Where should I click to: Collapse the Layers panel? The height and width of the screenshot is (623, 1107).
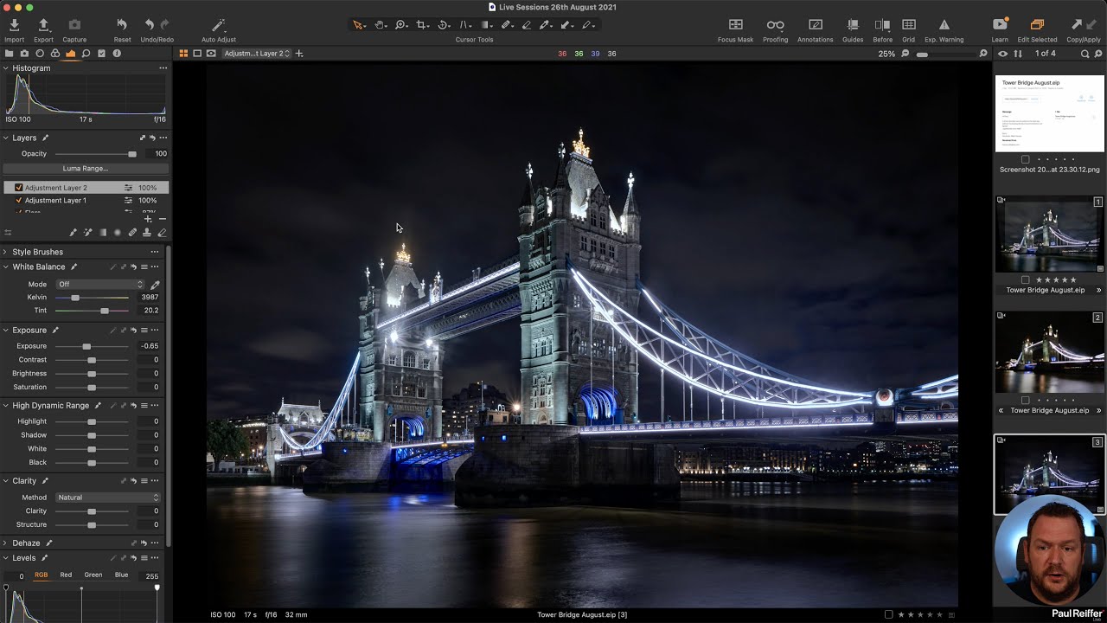click(x=5, y=138)
